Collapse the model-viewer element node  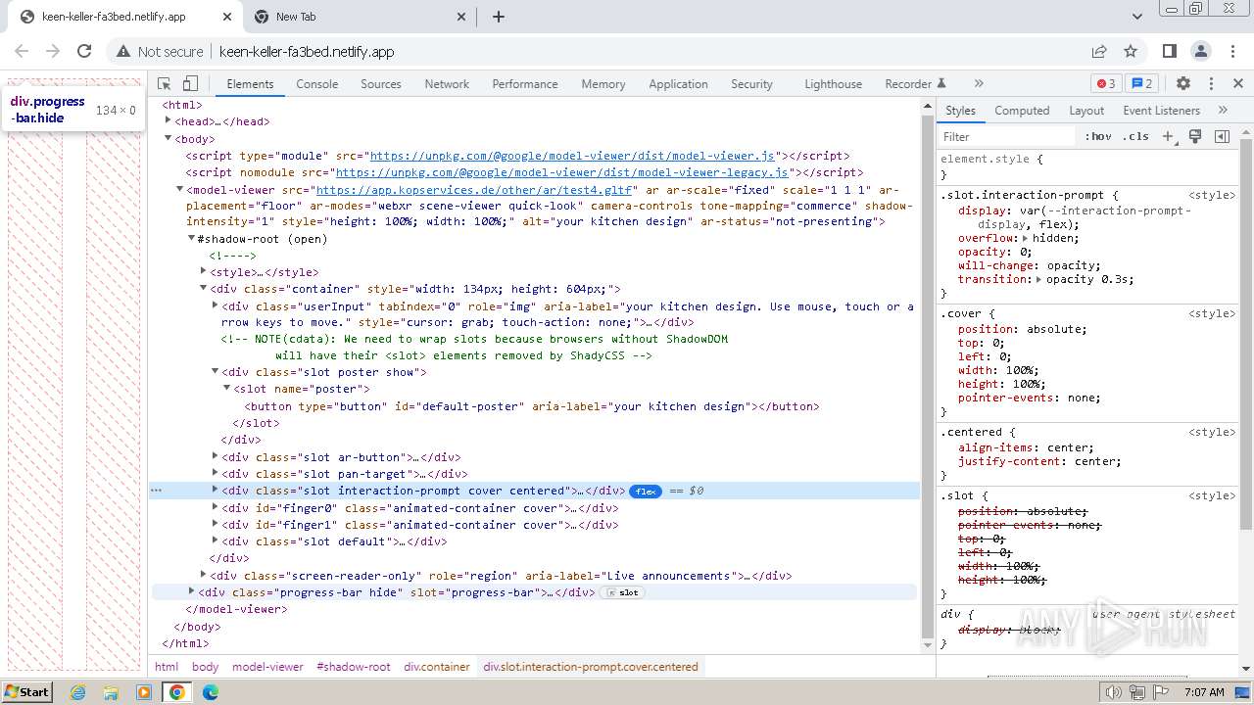[x=179, y=189]
